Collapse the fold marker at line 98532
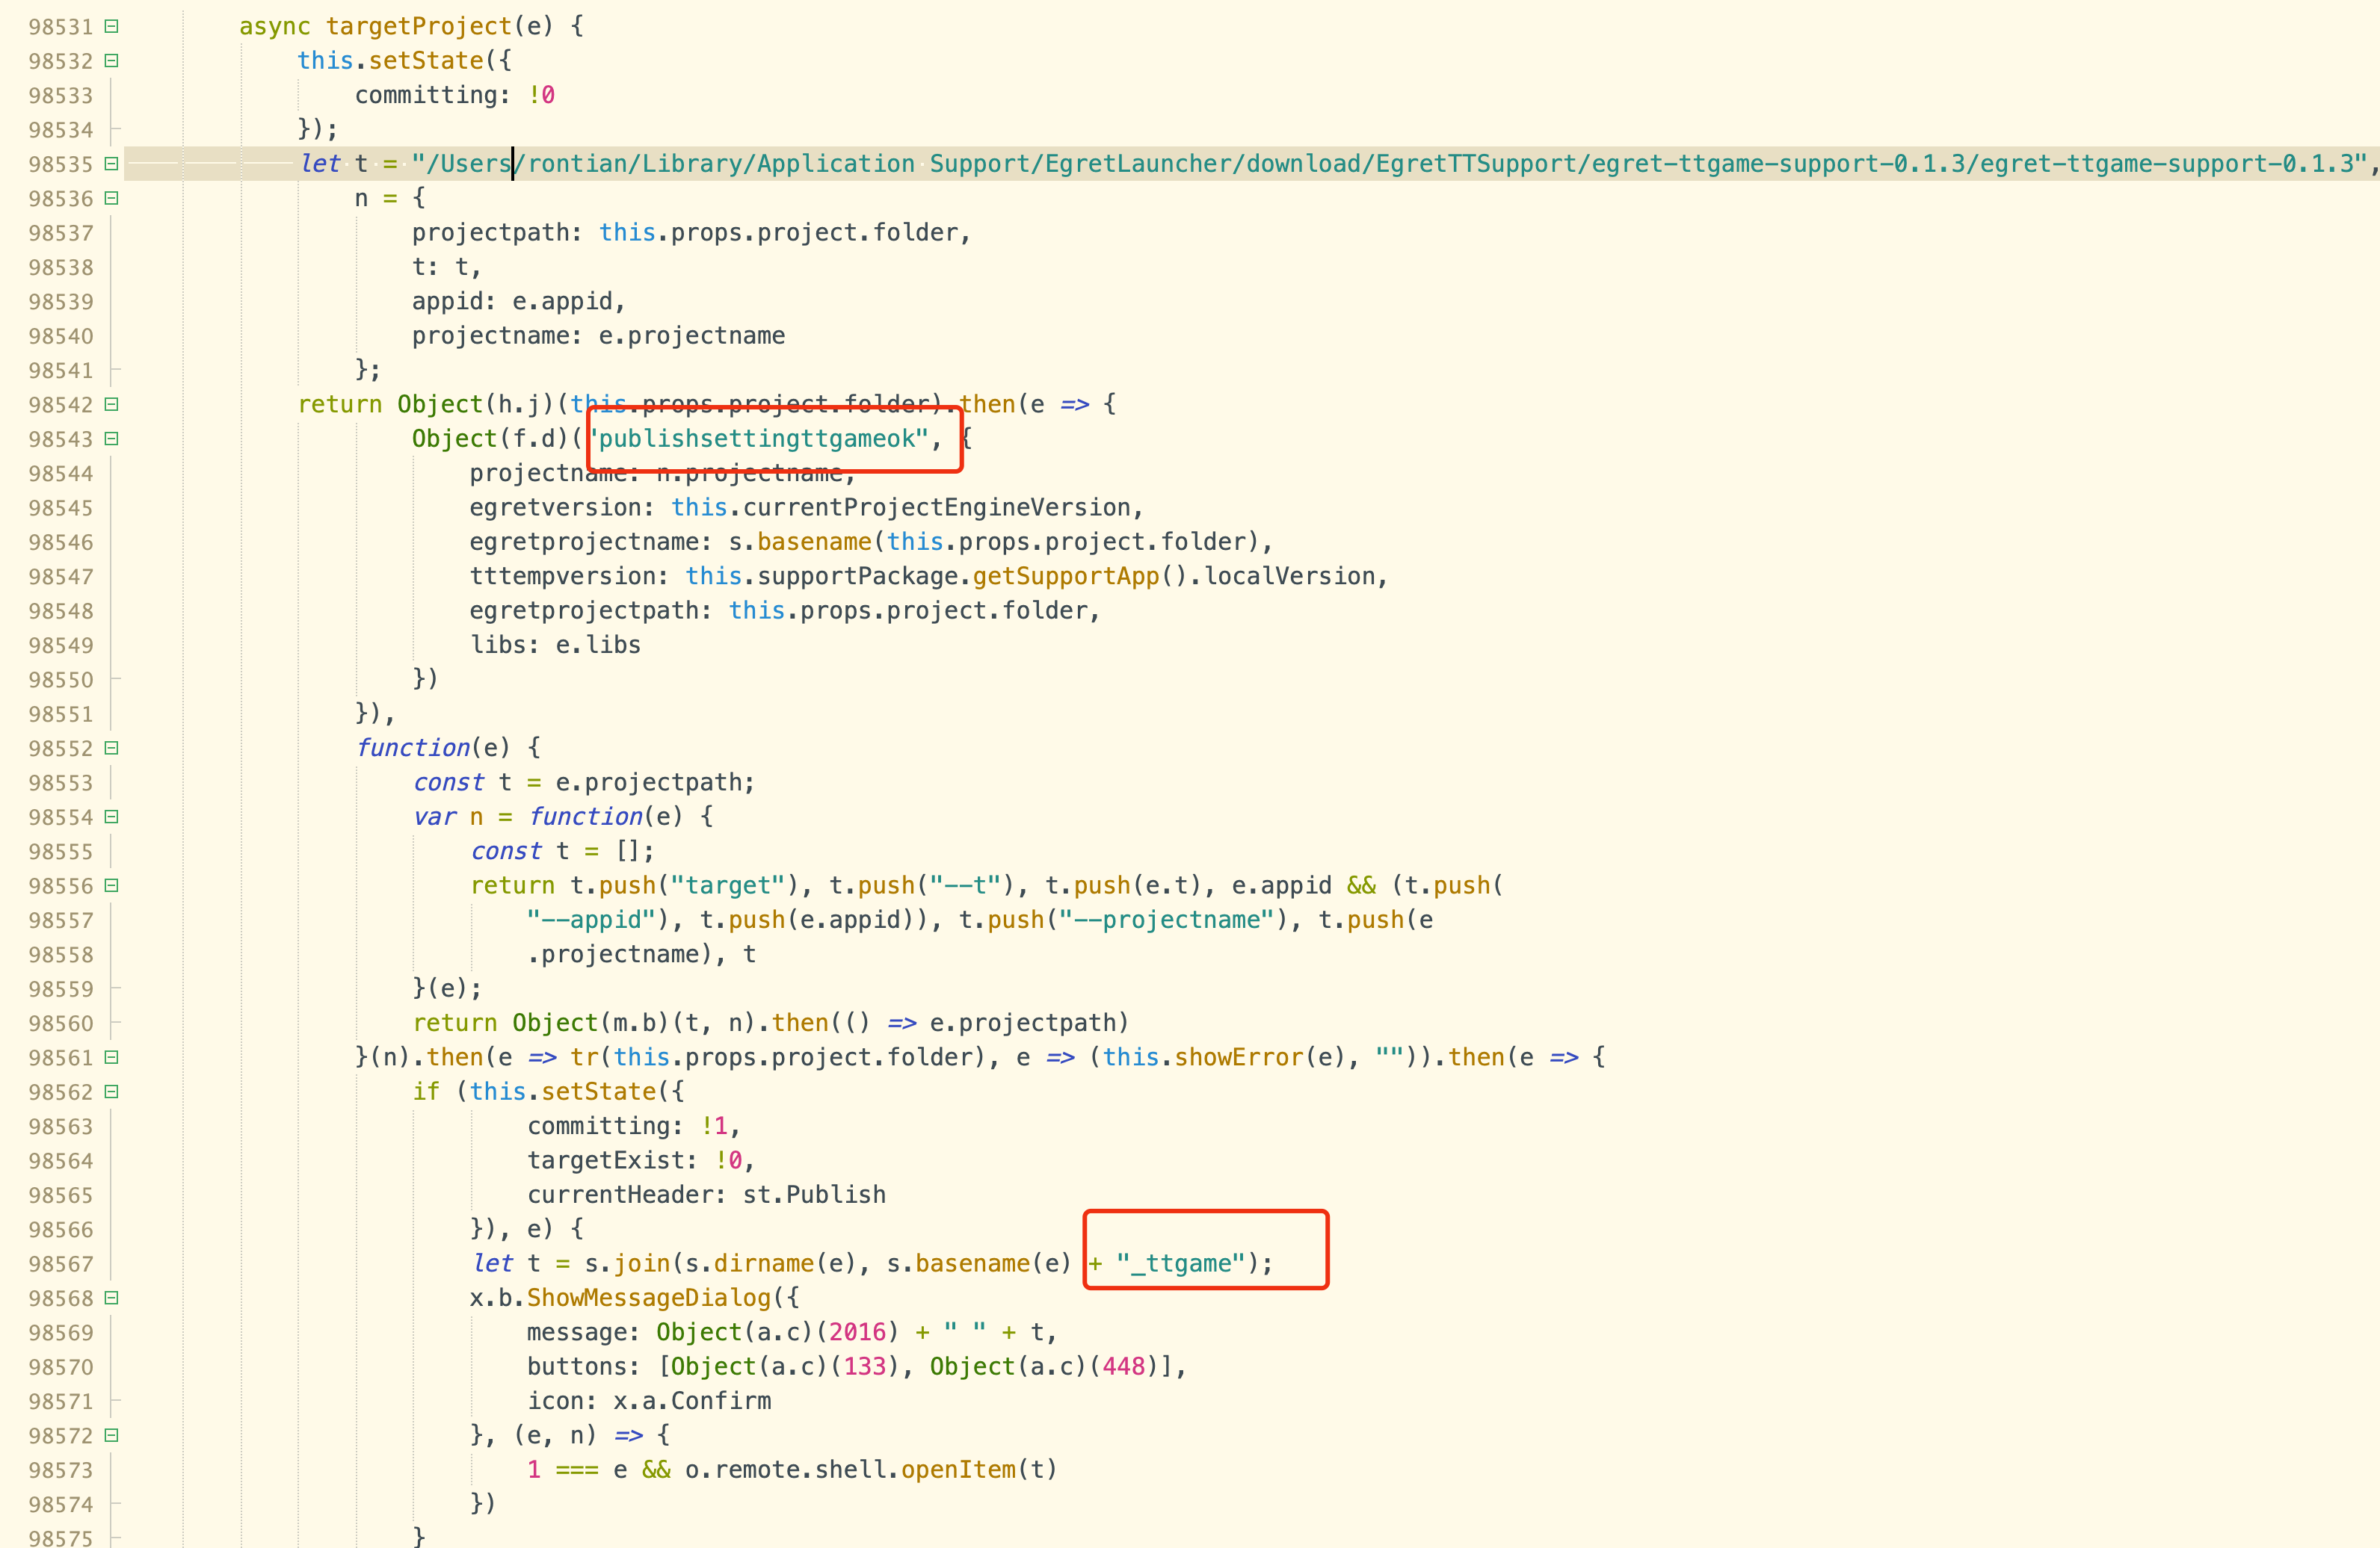Viewport: 2380px width, 1548px height. pos(112,60)
